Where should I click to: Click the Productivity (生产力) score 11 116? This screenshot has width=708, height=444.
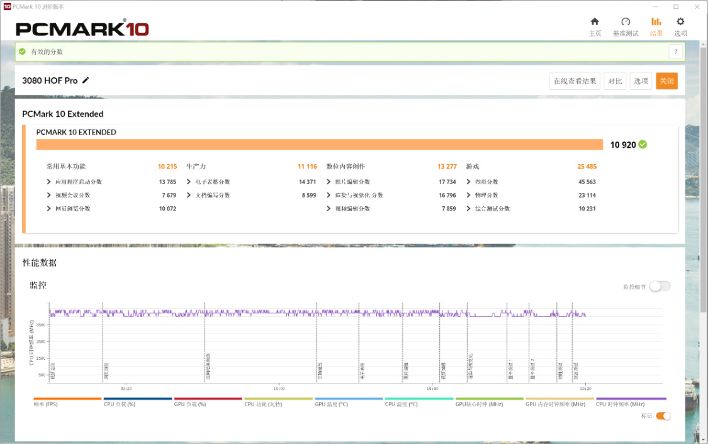(307, 167)
